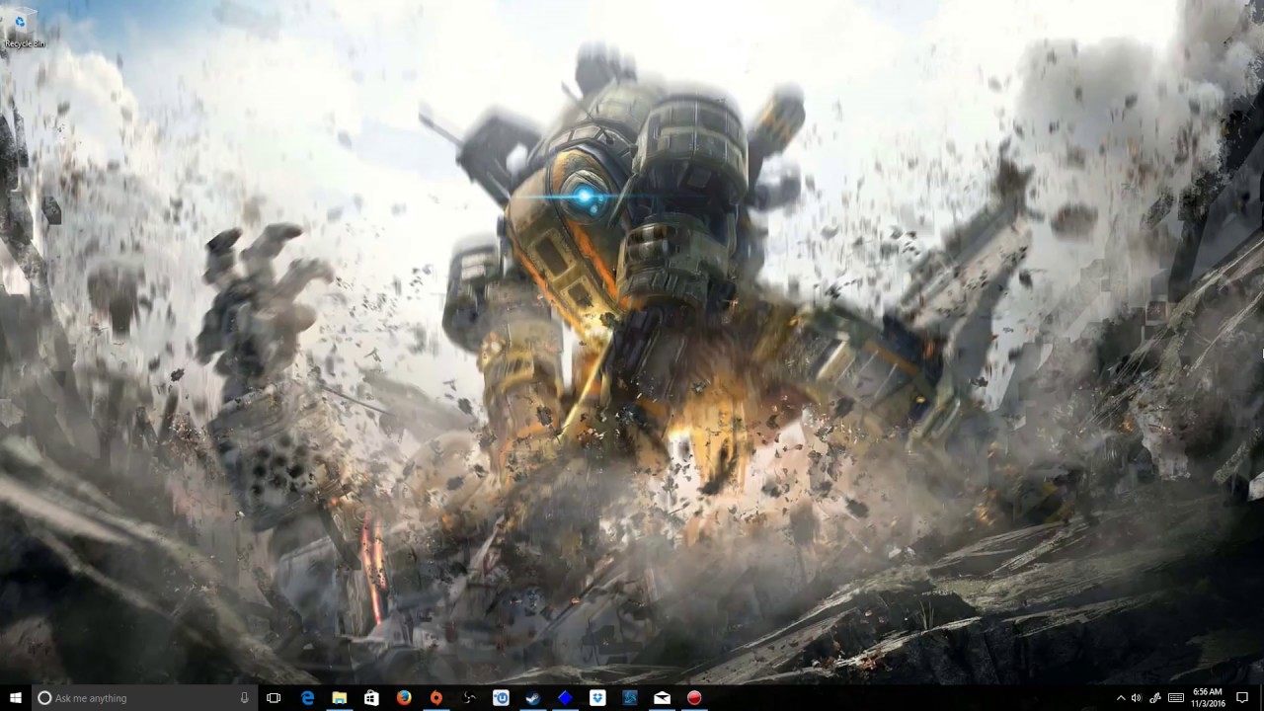Open the Recycle Bin desktop icon
This screenshot has width=1264, height=711.
tap(23, 28)
